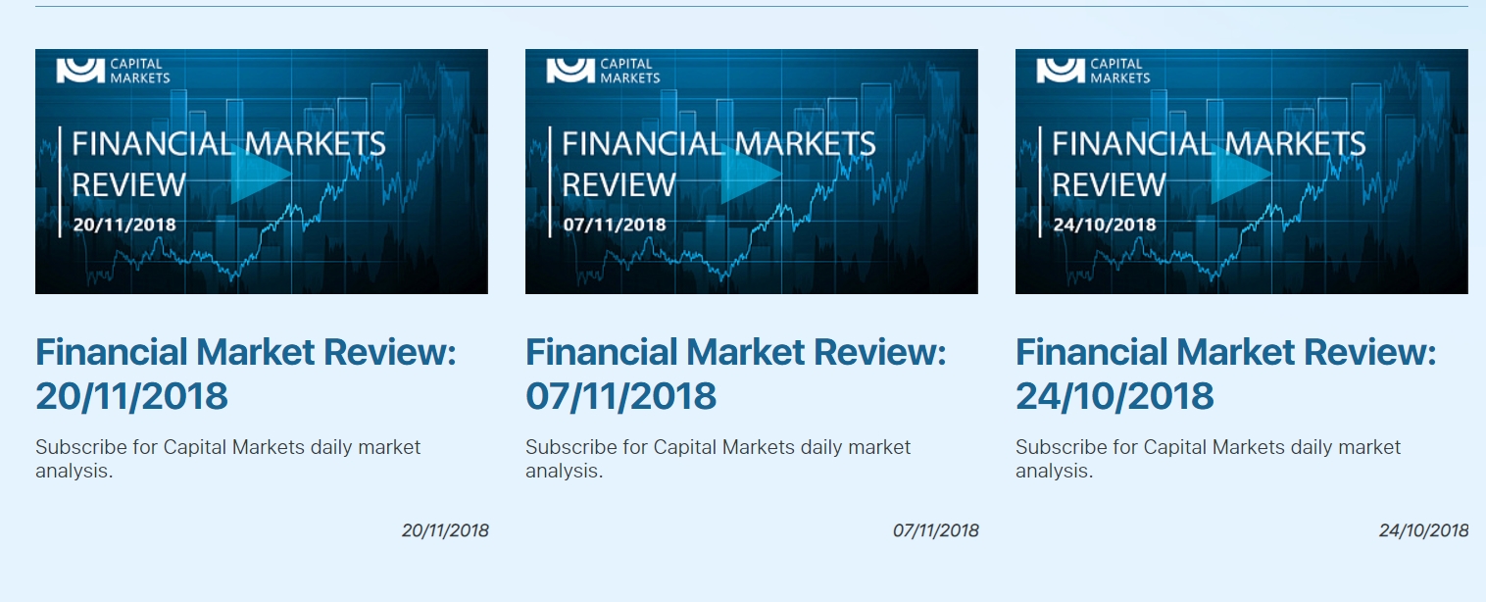Click Capital Markets logo on 24/10/2018 thumbnail
The height and width of the screenshot is (602, 1486).
point(1093,71)
